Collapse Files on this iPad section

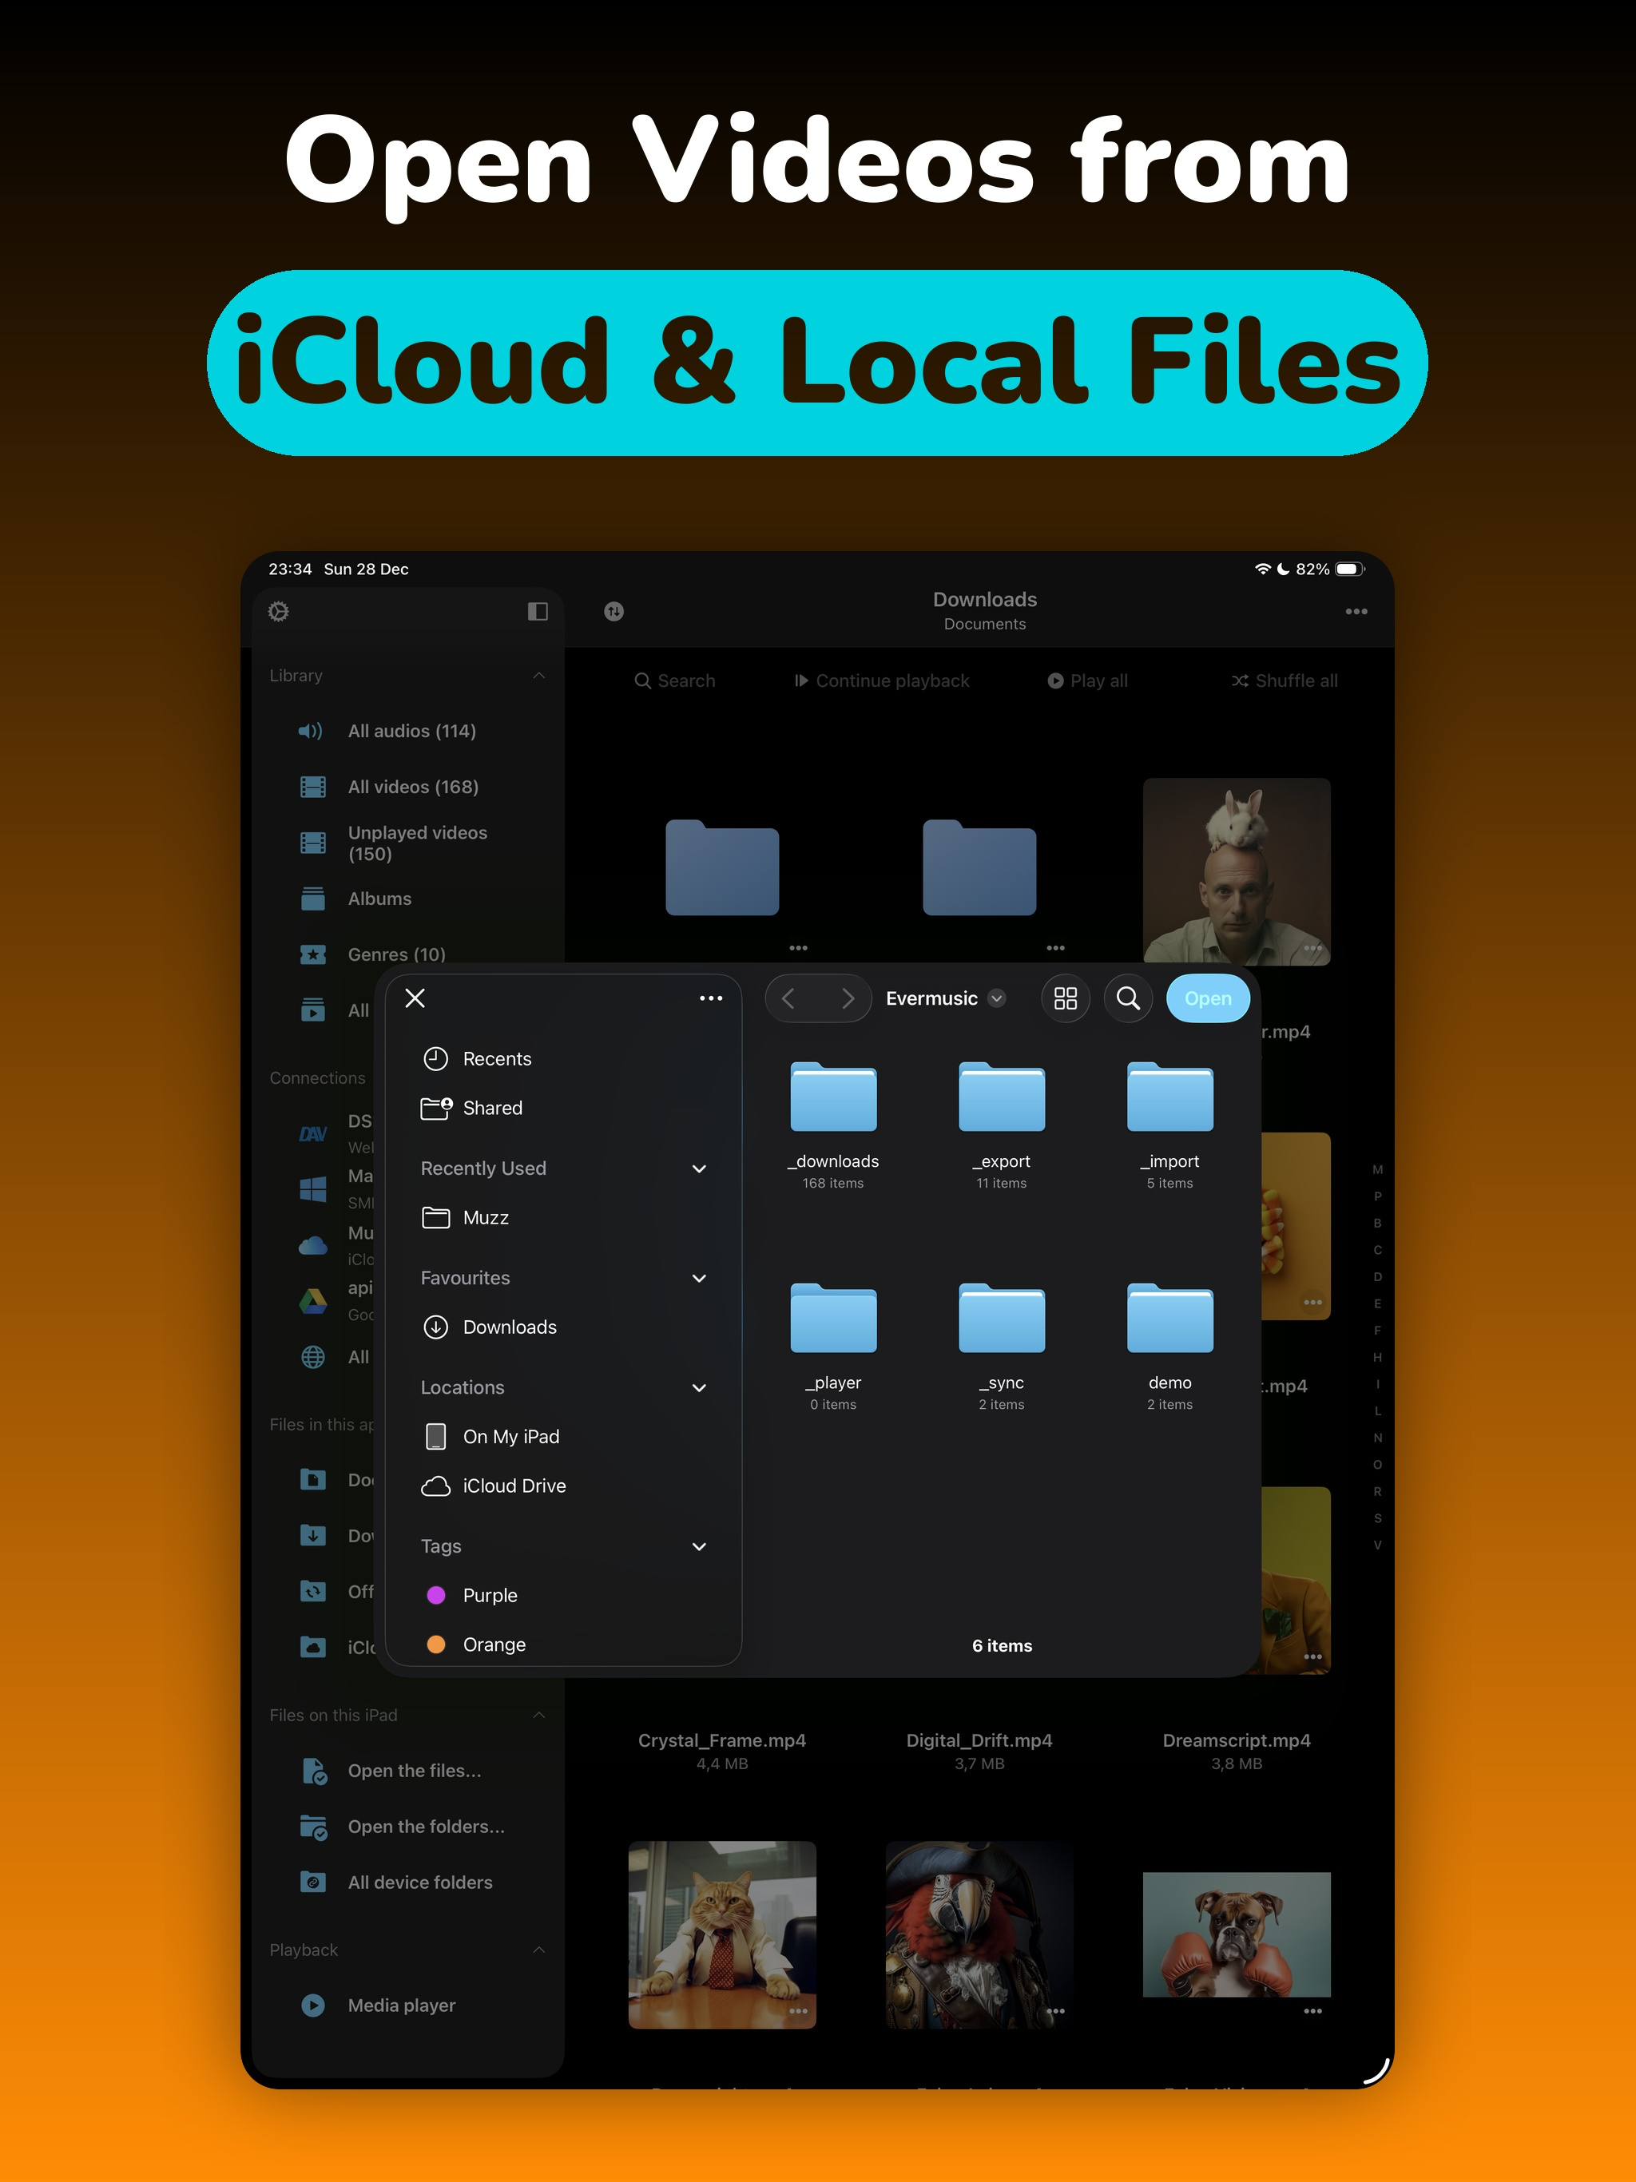(x=538, y=1716)
